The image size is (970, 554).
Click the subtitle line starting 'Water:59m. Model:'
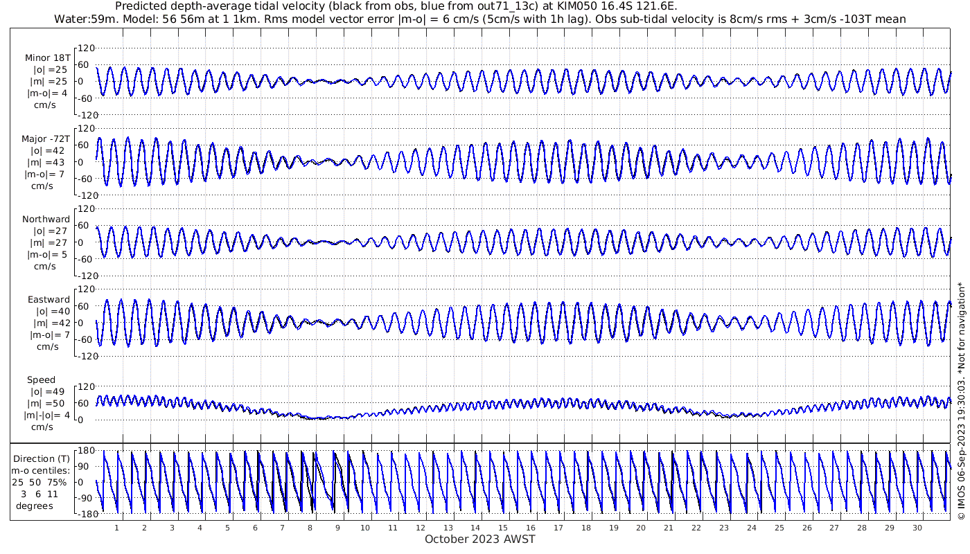[479, 19]
